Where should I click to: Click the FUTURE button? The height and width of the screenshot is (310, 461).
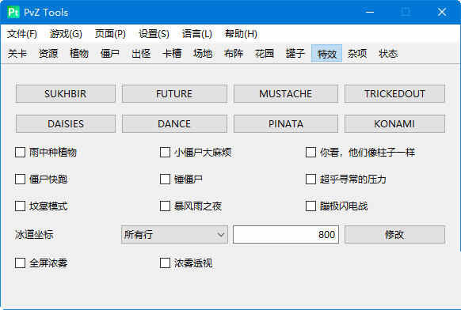click(174, 93)
